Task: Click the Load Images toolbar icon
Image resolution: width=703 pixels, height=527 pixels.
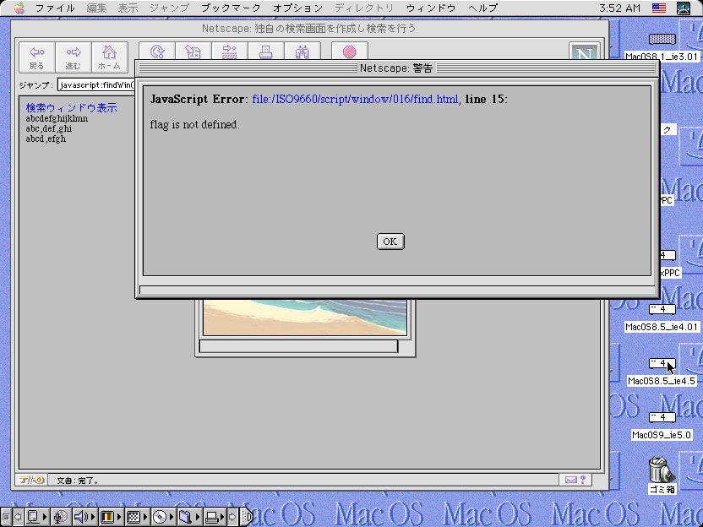Action: point(193,52)
